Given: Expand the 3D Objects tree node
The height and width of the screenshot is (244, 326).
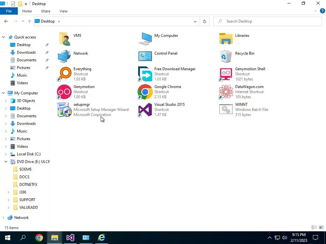Looking at the screenshot, I should (x=6, y=101).
